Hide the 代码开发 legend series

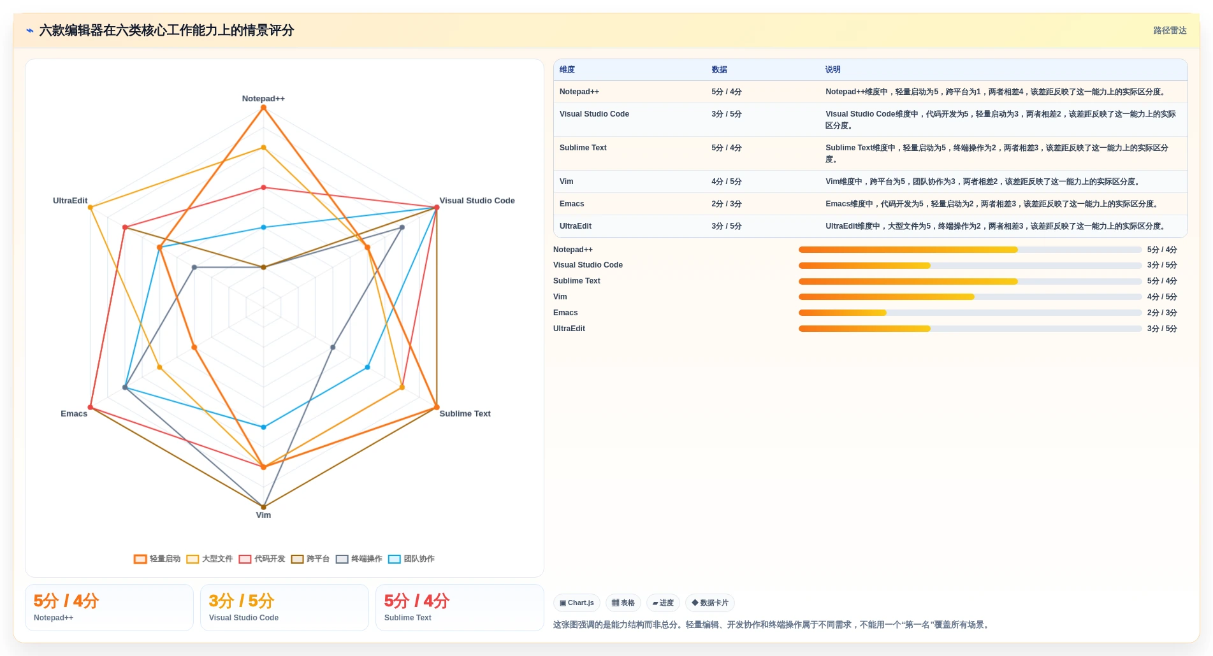click(262, 559)
